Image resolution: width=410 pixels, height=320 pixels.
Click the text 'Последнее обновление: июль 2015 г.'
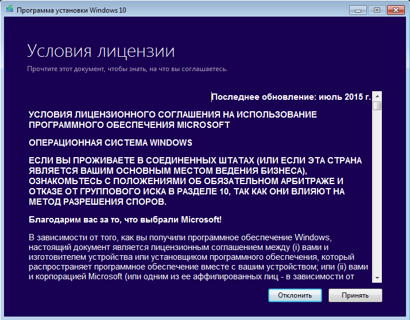click(x=291, y=97)
